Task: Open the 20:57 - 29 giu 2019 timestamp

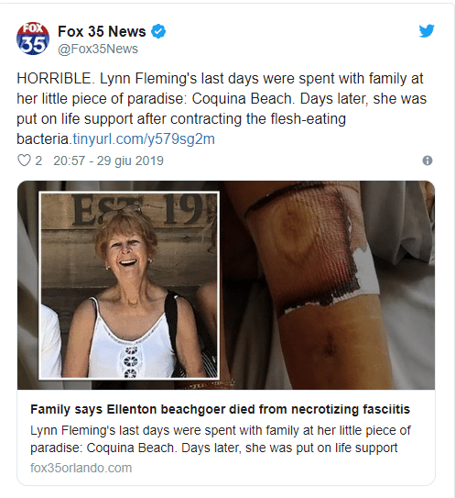Action: point(108,160)
